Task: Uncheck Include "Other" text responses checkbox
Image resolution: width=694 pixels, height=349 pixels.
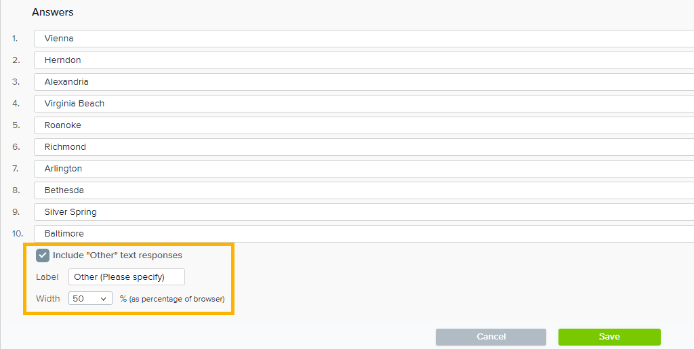Action: pos(43,255)
